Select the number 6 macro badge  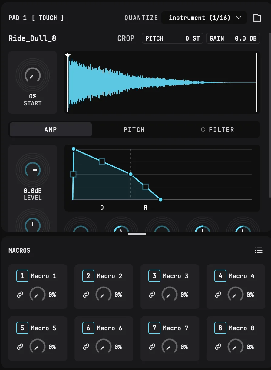click(88, 328)
